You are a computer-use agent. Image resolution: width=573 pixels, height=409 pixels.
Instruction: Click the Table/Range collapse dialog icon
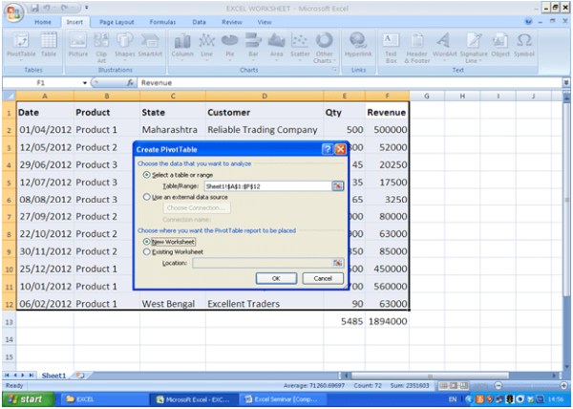click(x=337, y=186)
